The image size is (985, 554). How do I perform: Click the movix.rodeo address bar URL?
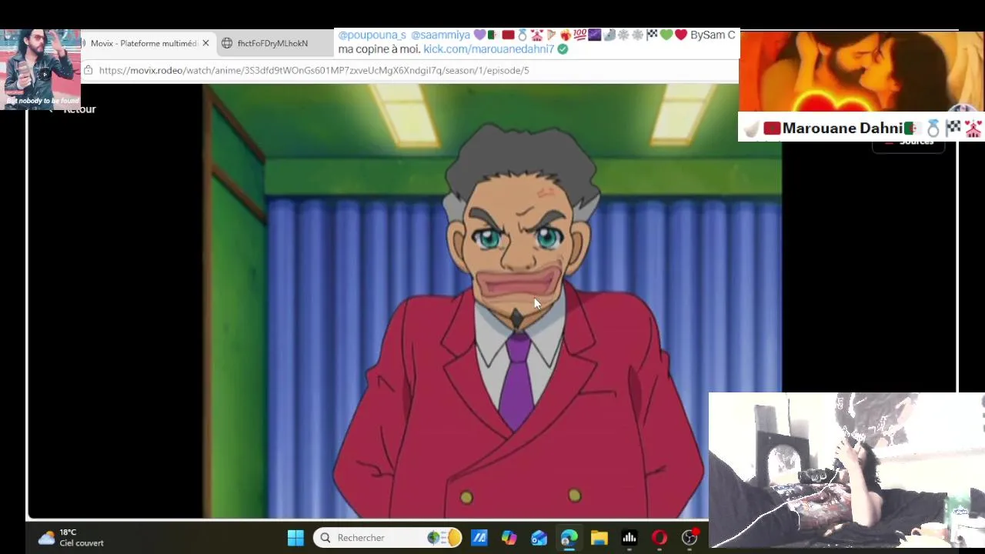[314, 70]
